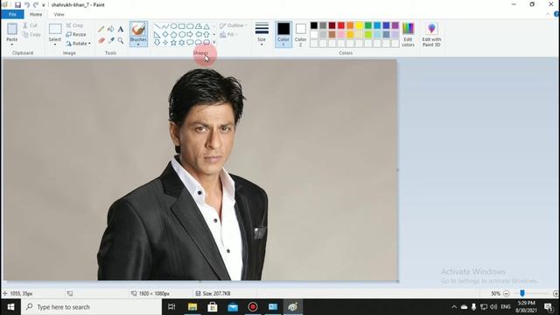Expand the Paste dropdown arrow
Screen dimensions: 560x315
[x=12, y=45]
